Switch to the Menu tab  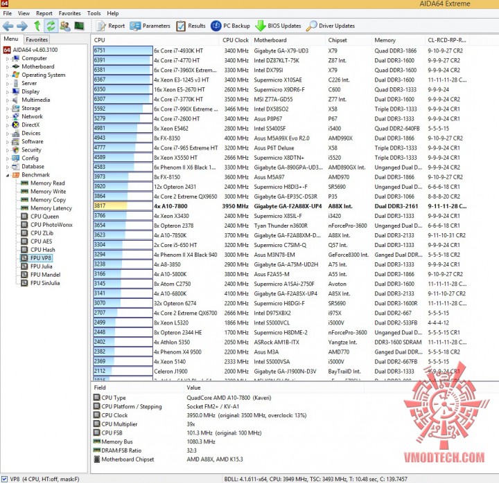click(x=11, y=39)
